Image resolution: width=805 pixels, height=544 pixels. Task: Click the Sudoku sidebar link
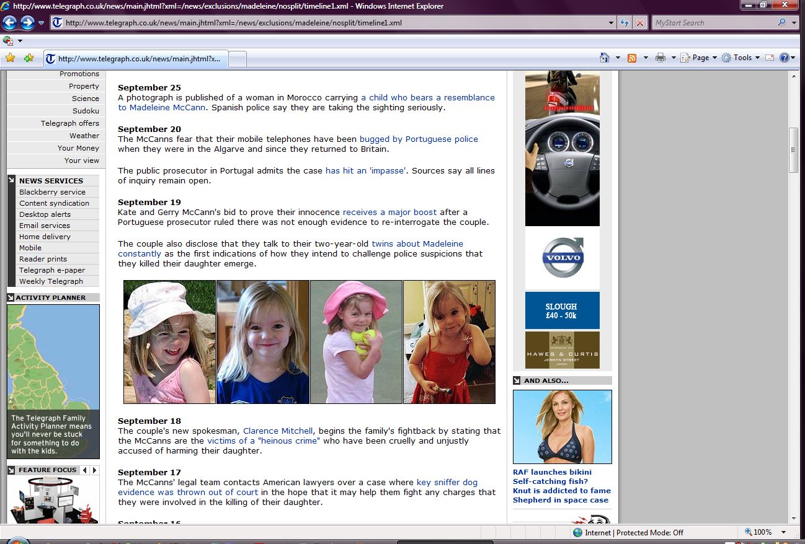click(x=86, y=111)
